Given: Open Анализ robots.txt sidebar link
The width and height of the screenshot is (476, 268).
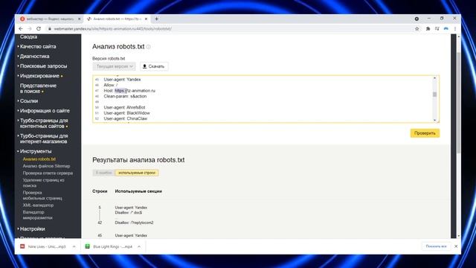Looking at the screenshot, I should [39, 159].
